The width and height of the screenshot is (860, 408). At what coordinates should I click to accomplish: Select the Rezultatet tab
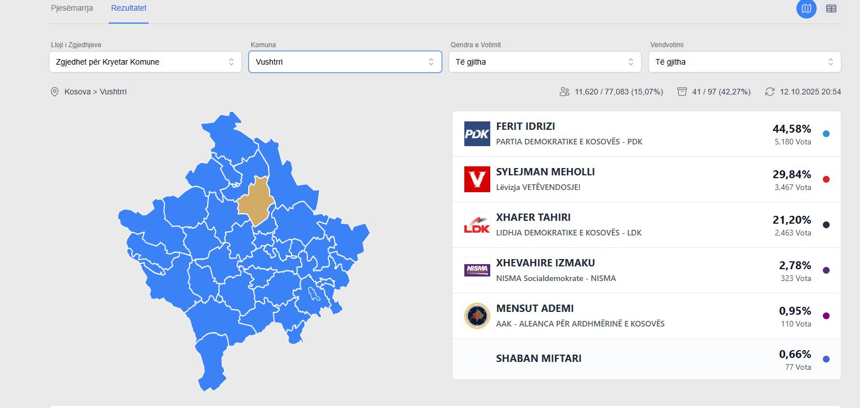click(x=129, y=8)
